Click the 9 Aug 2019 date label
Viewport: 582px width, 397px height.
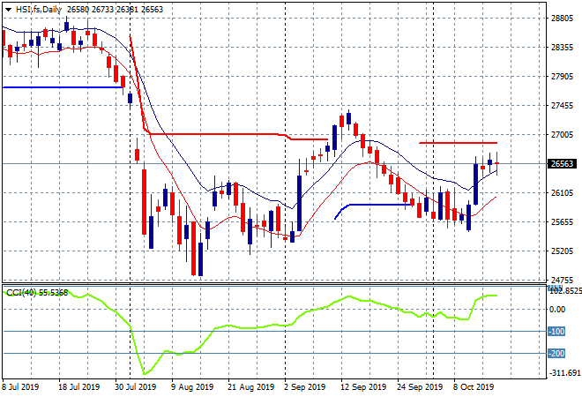click(192, 387)
